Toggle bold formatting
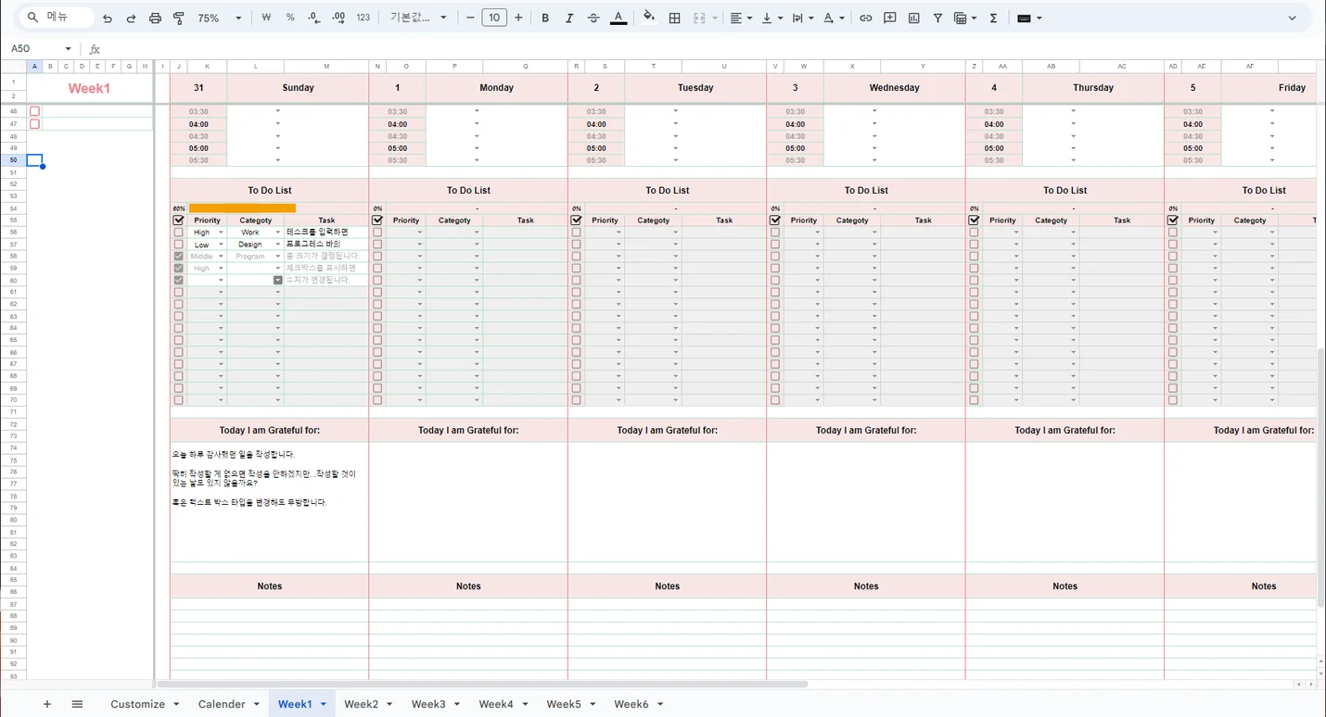This screenshot has width=1326, height=717. coord(545,18)
